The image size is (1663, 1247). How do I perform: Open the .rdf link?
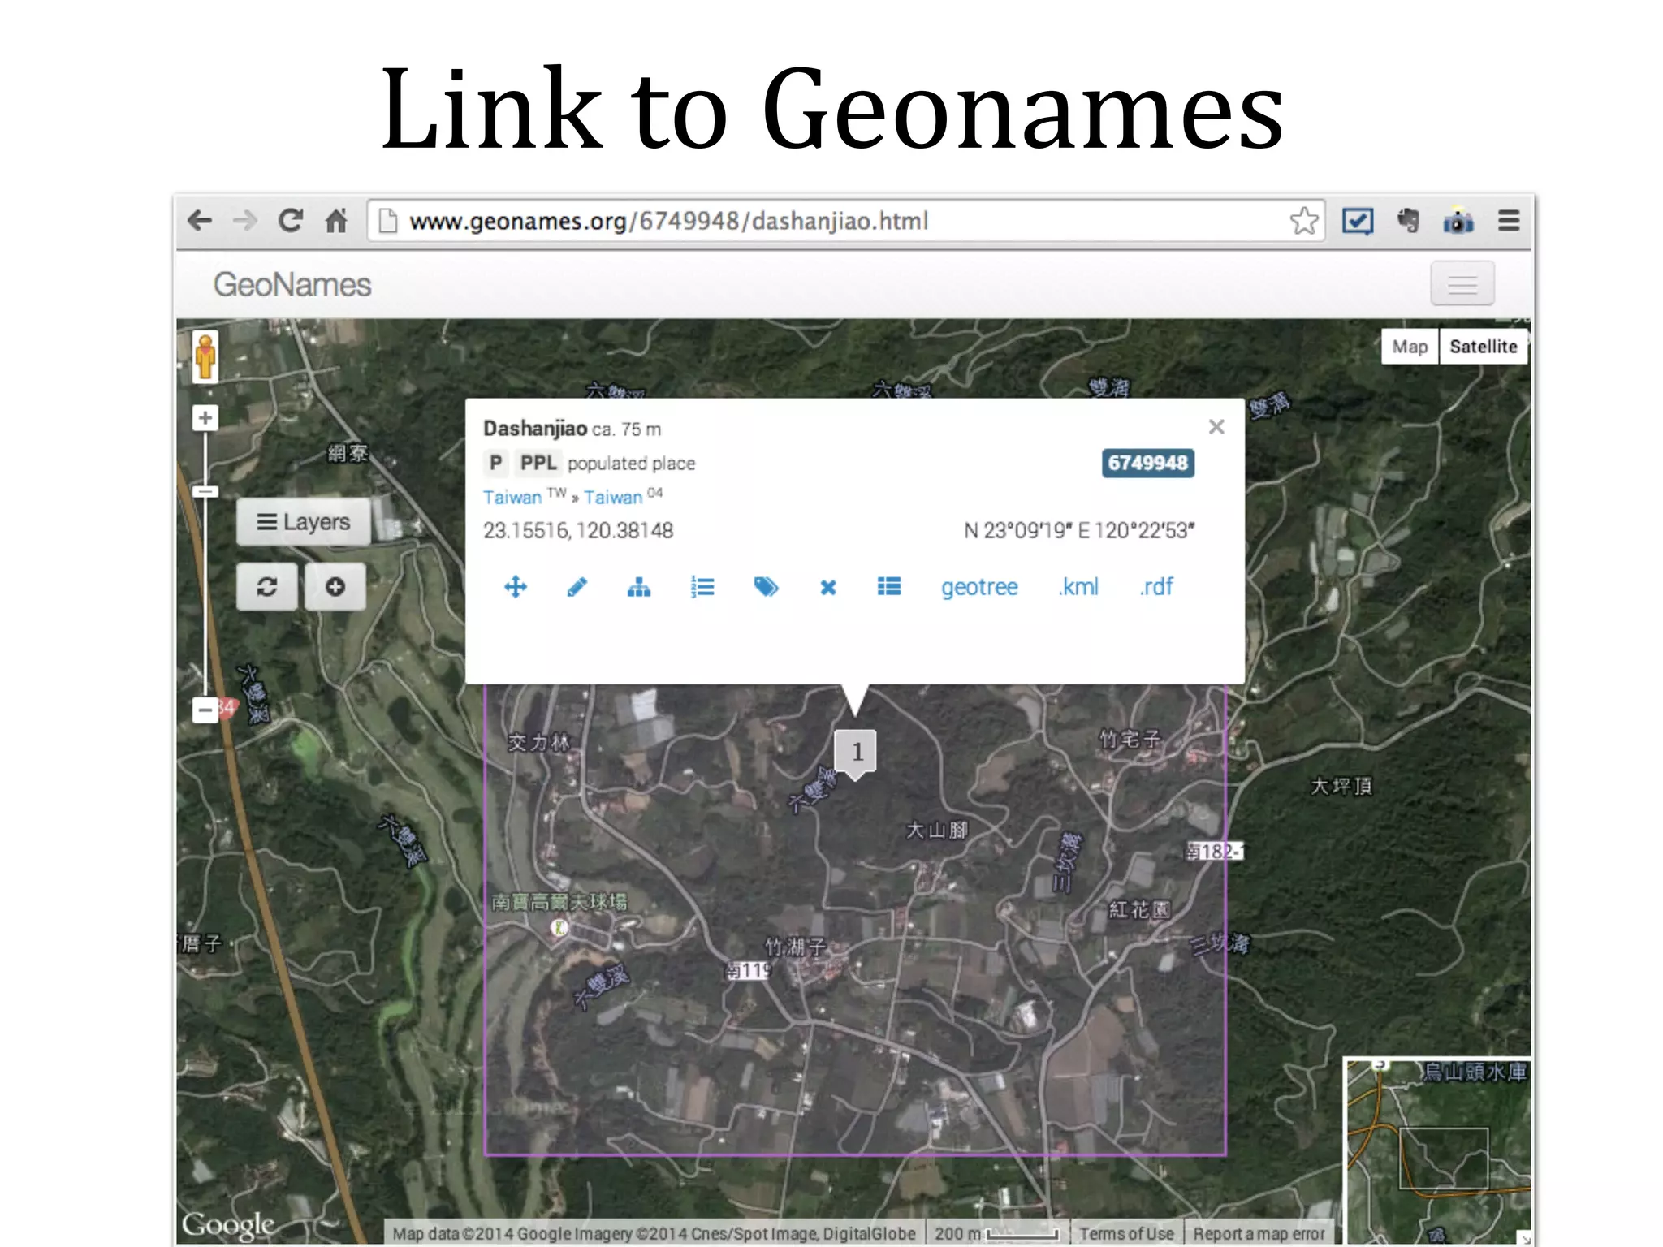pyautogui.click(x=1156, y=587)
